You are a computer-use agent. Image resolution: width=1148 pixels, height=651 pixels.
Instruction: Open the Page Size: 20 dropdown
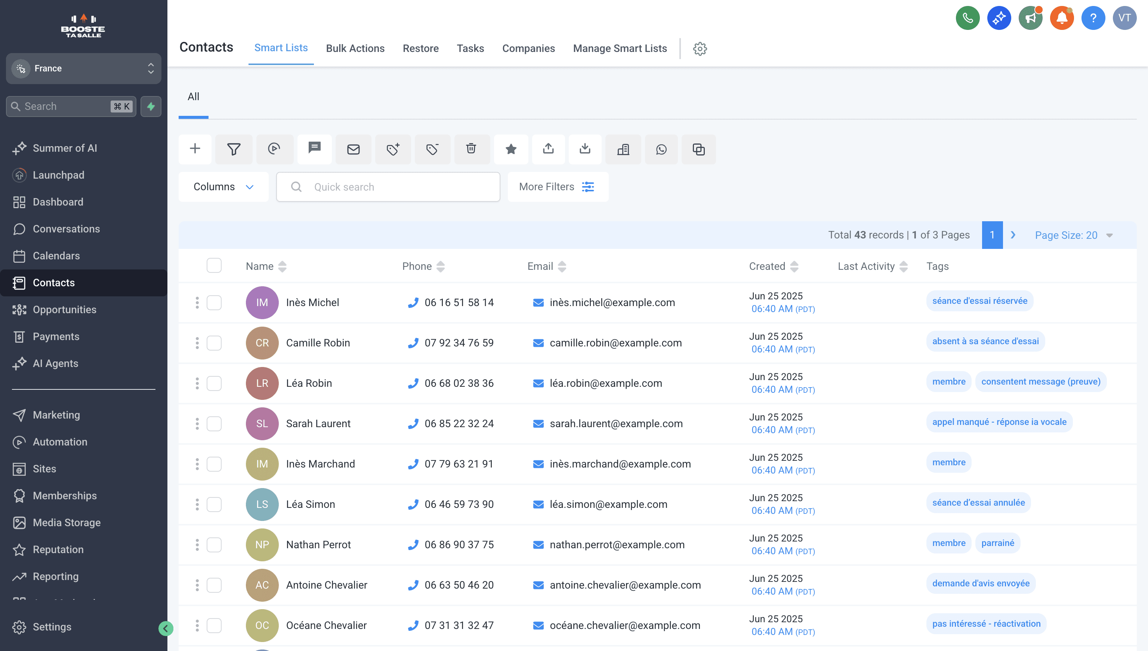click(1073, 235)
